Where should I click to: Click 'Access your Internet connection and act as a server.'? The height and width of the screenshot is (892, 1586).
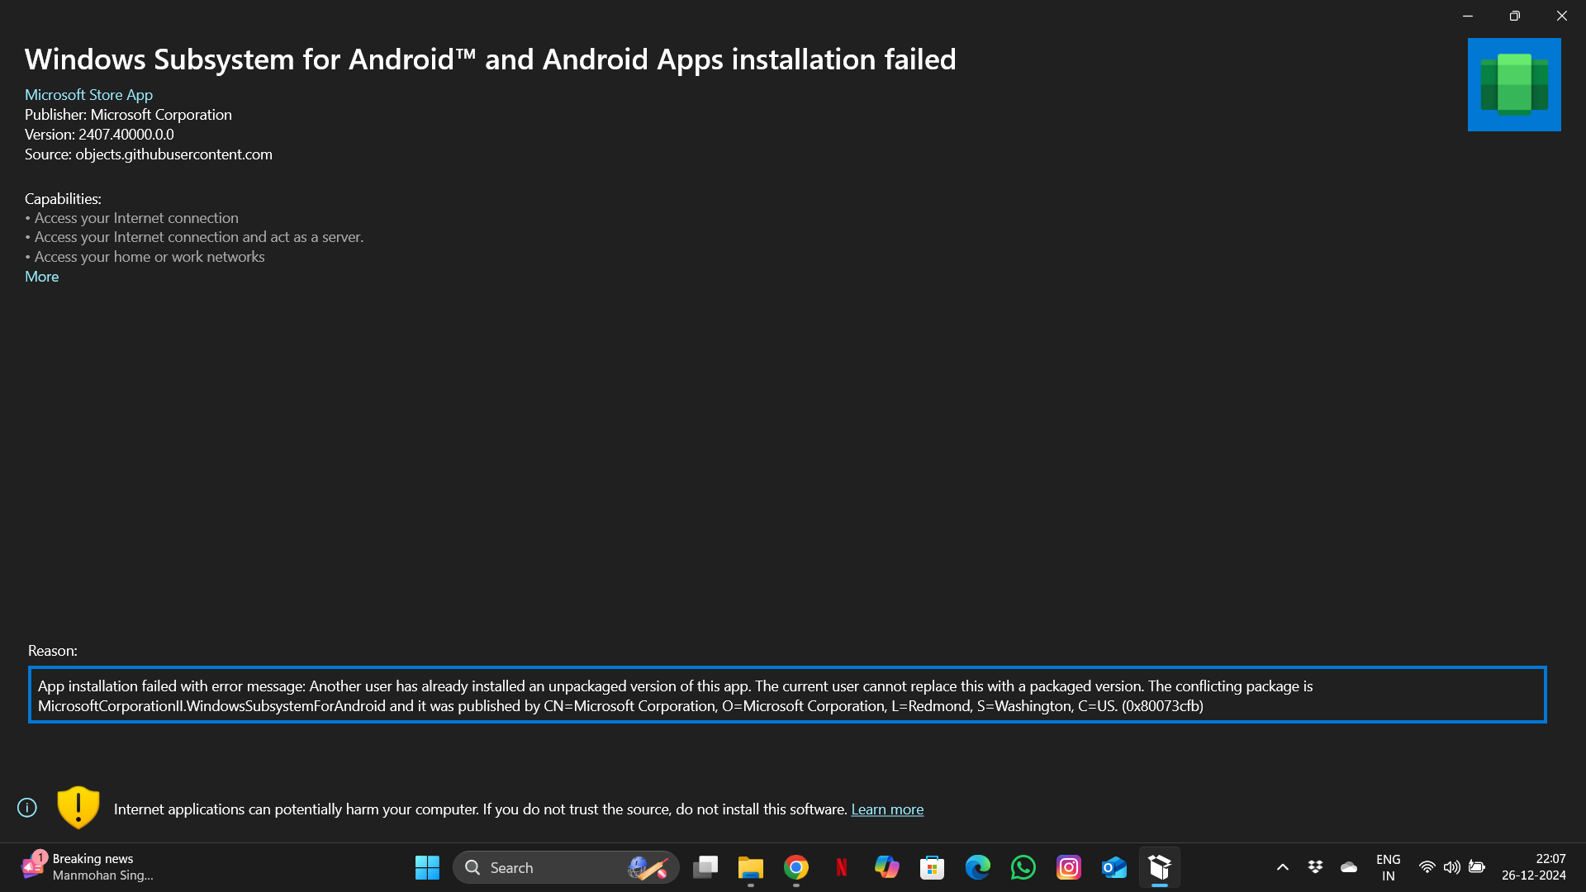pos(199,237)
